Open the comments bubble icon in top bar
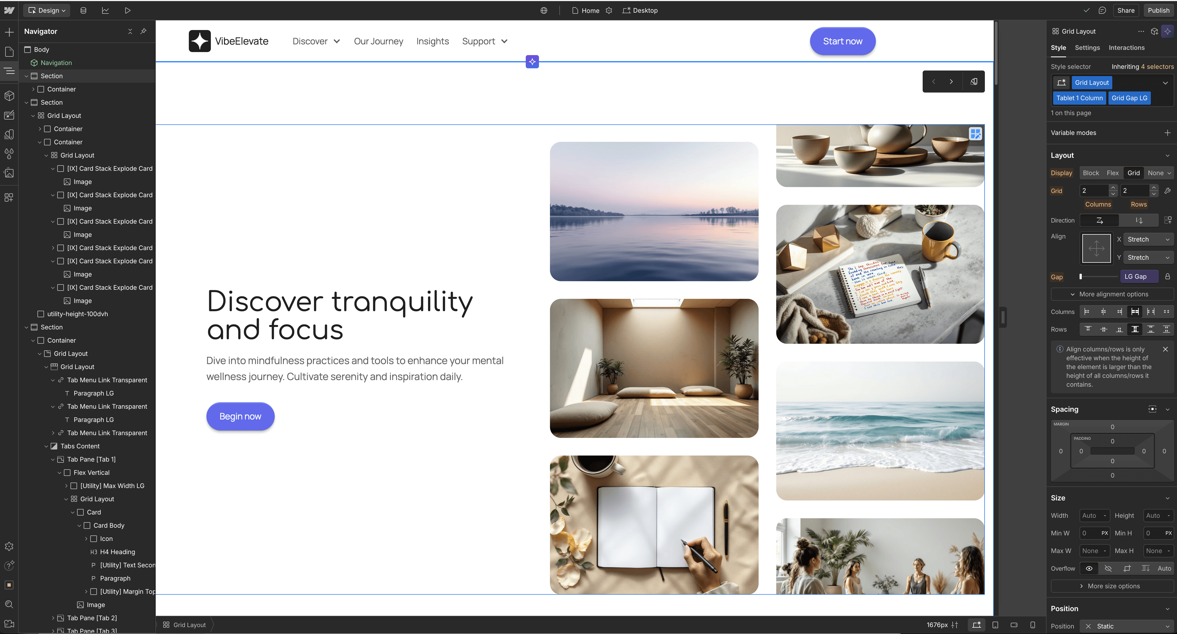The height and width of the screenshot is (634, 1177). tap(1102, 10)
